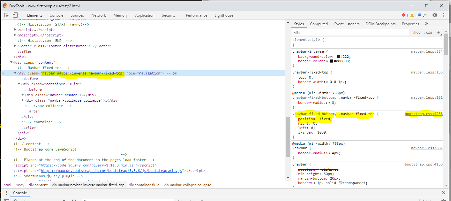Open DevTools settings gear
Viewport: 451px width, 201px height.
click(x=434, y=15)
